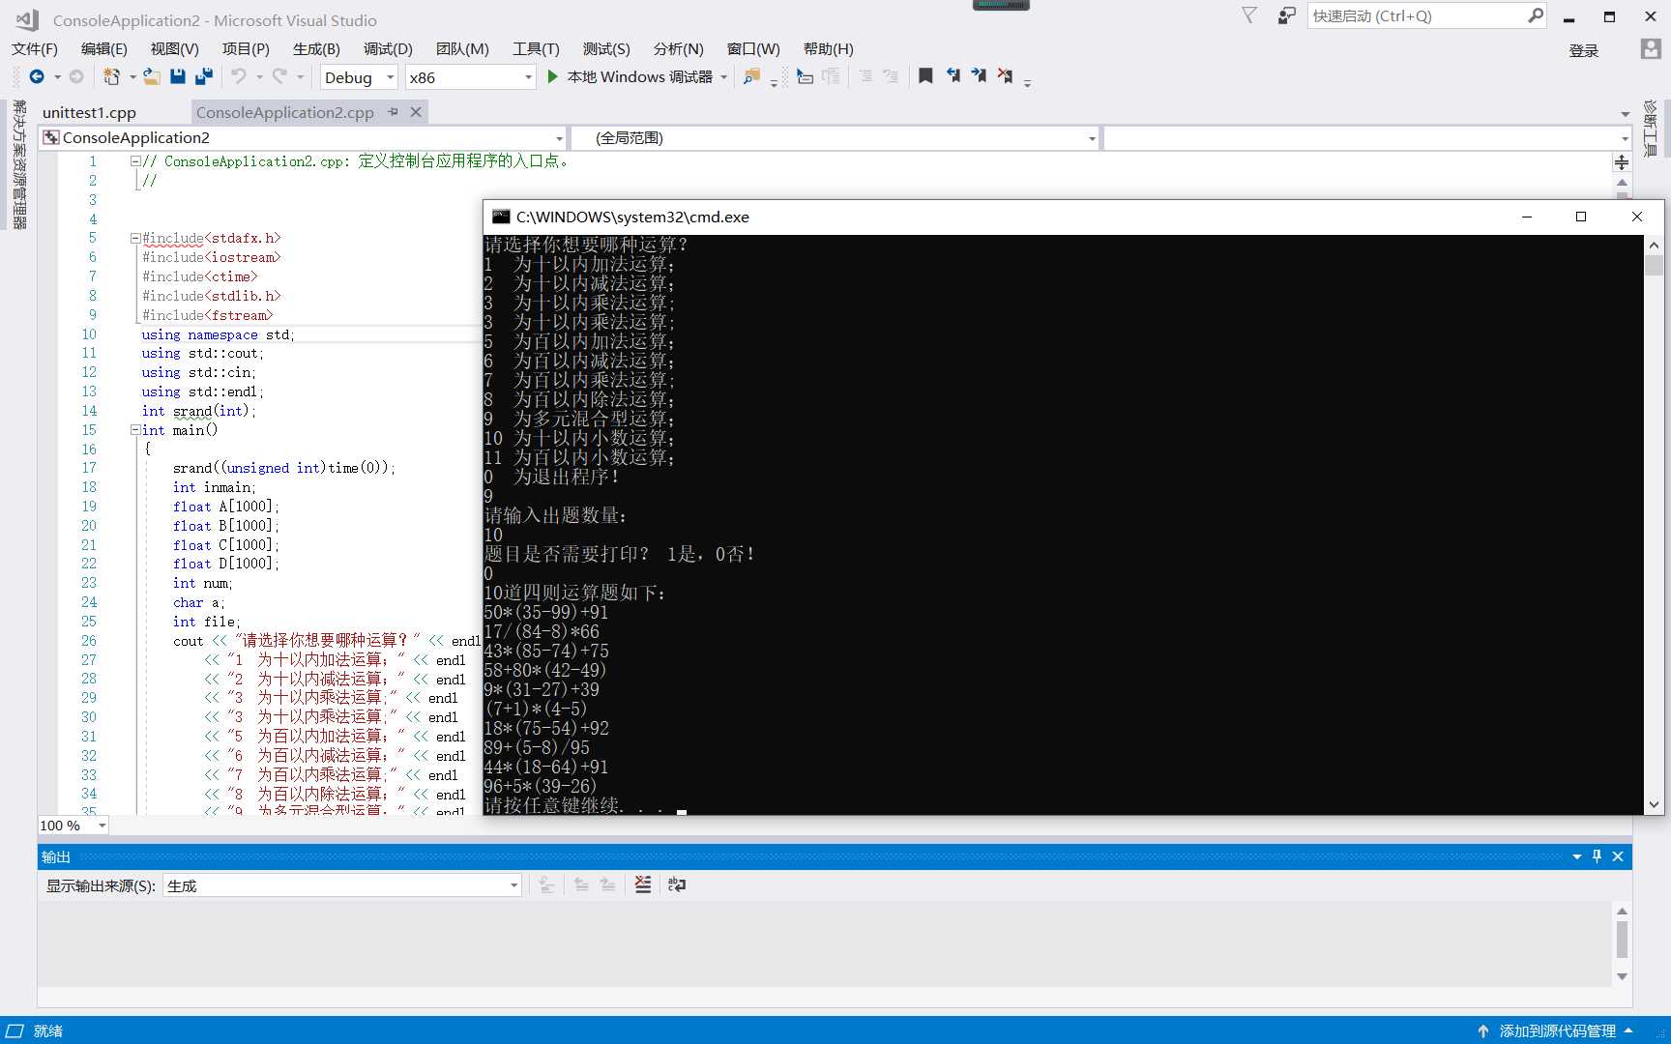Toggle word wrap in Output panel
1671x1044 pixels.
(677, 884)
